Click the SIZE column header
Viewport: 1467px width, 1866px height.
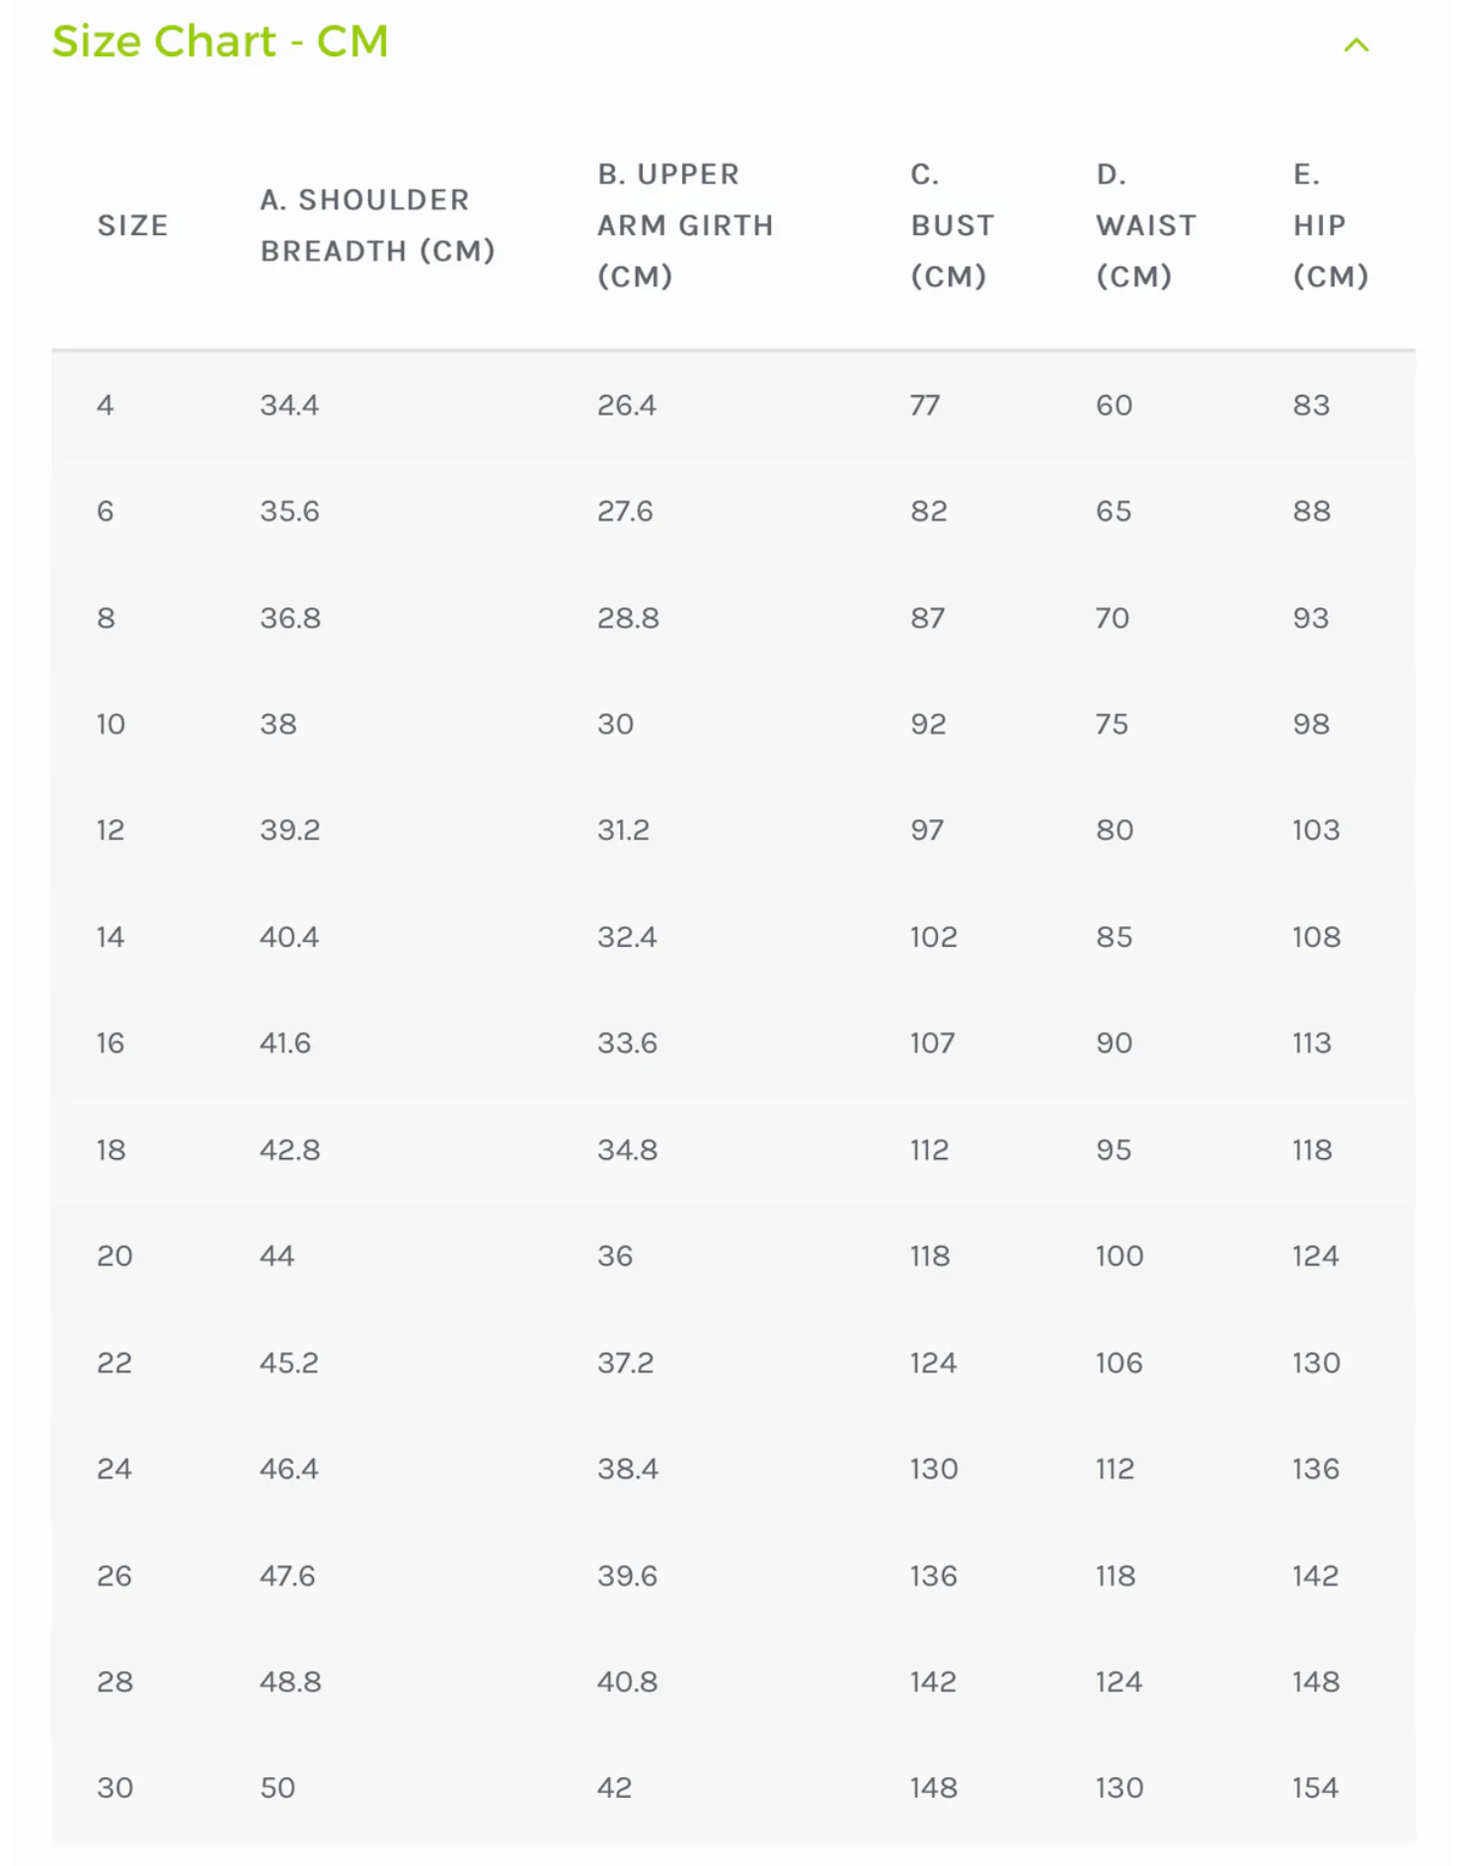click(x=132, y=225)
